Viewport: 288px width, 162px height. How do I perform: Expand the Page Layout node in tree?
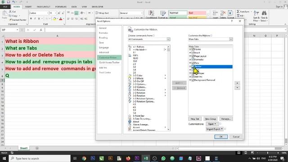(x=190, y=56)
